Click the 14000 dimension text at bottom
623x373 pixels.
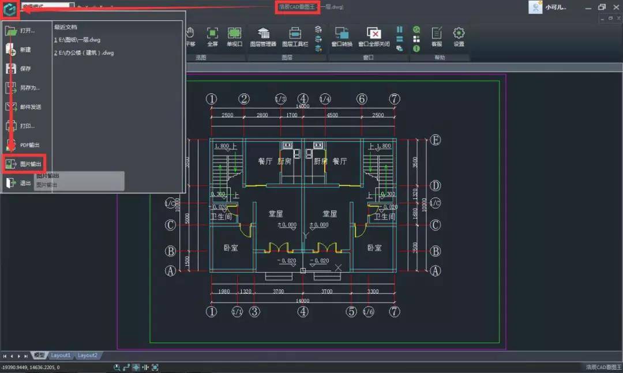(302, 301)
